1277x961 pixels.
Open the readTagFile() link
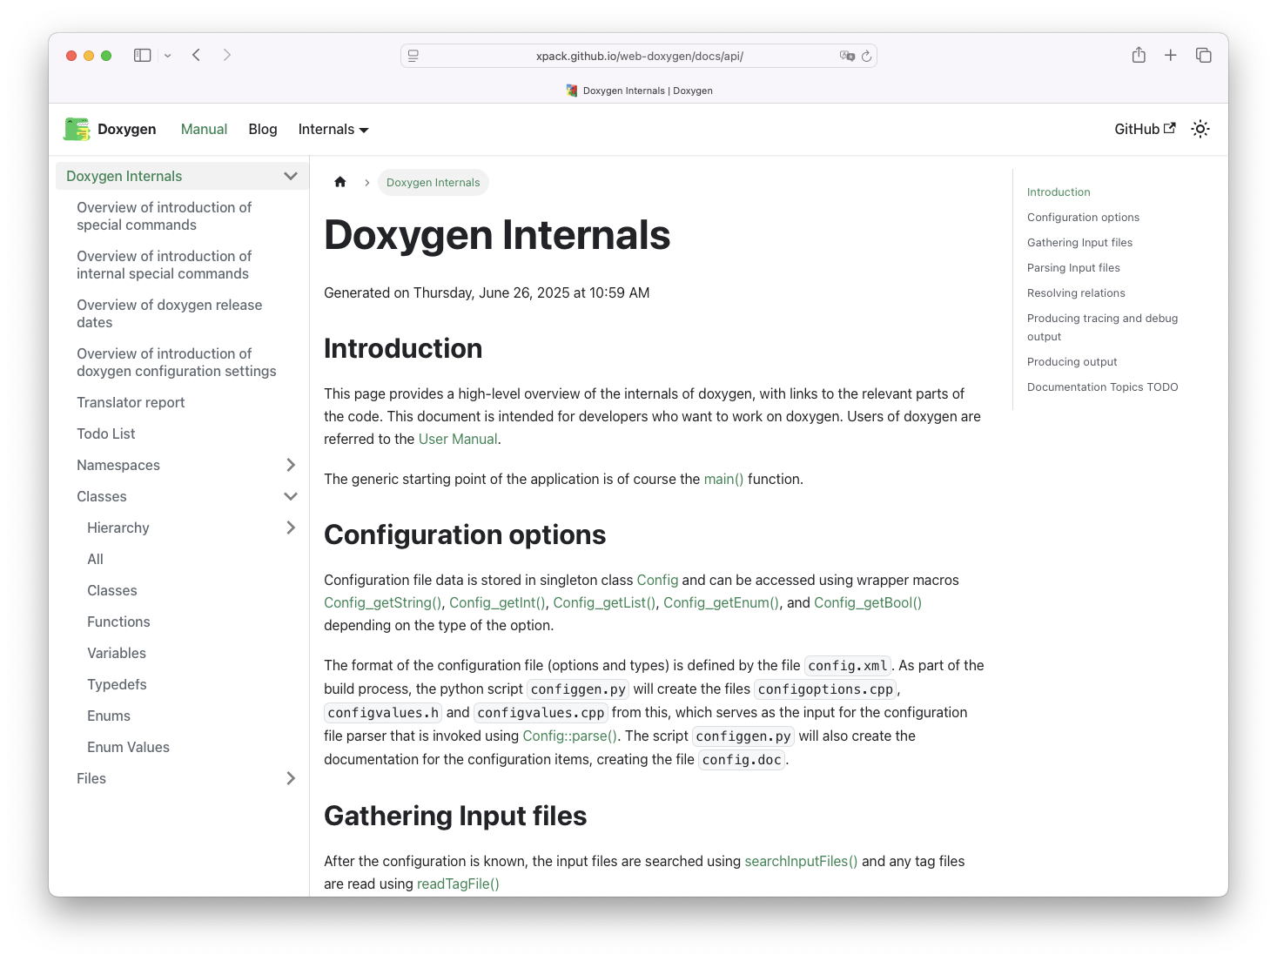click(x=458, y=884)
